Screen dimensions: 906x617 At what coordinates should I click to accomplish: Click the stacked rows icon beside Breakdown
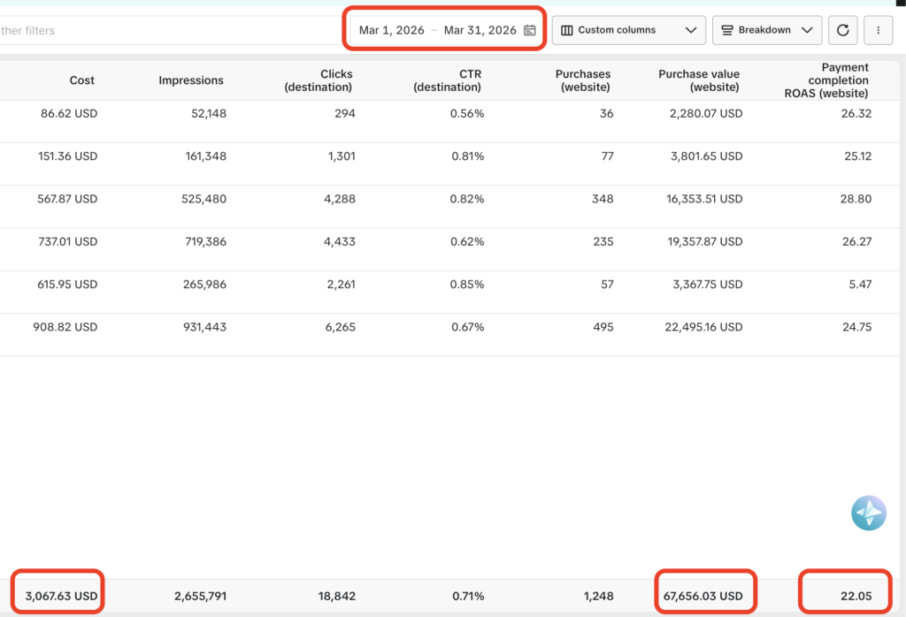click(x=727, y=30)
